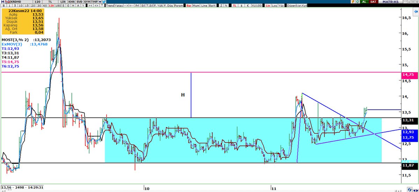Open the LIN title bar tab
Viewport: 419px width, 192px height.
tap(63, 2)
